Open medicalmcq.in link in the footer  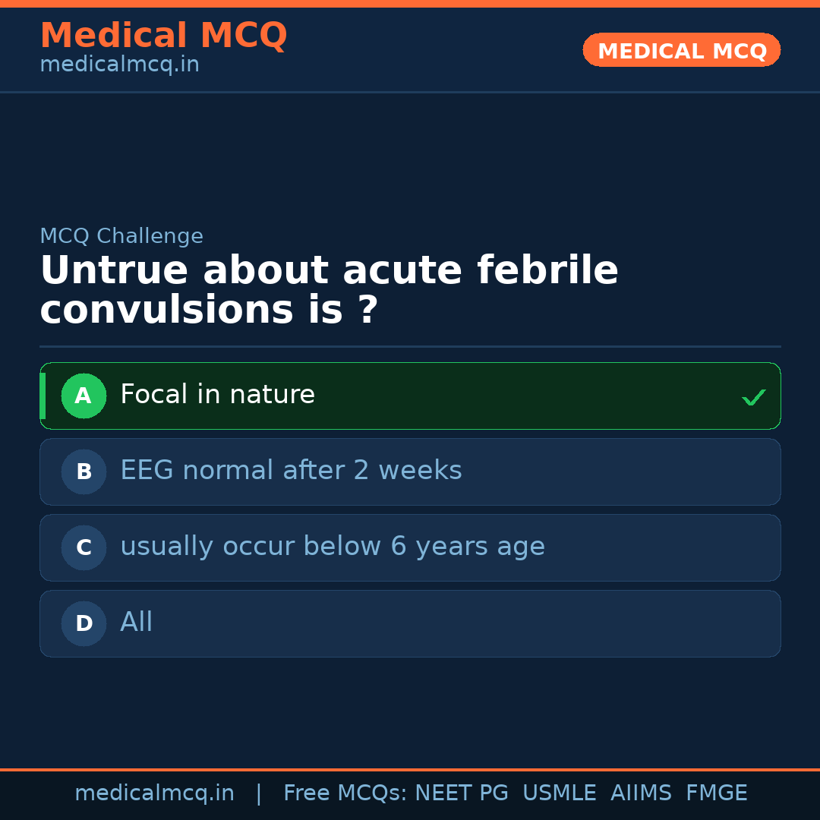[154, 793]
